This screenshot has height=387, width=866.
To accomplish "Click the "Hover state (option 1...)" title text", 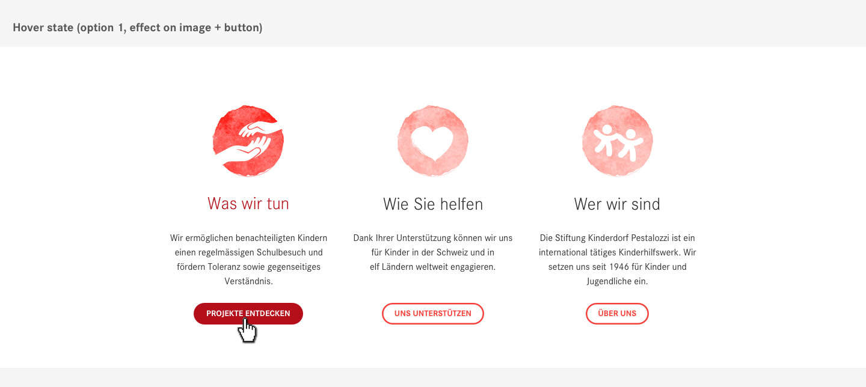I will click(x=138, y=28).
